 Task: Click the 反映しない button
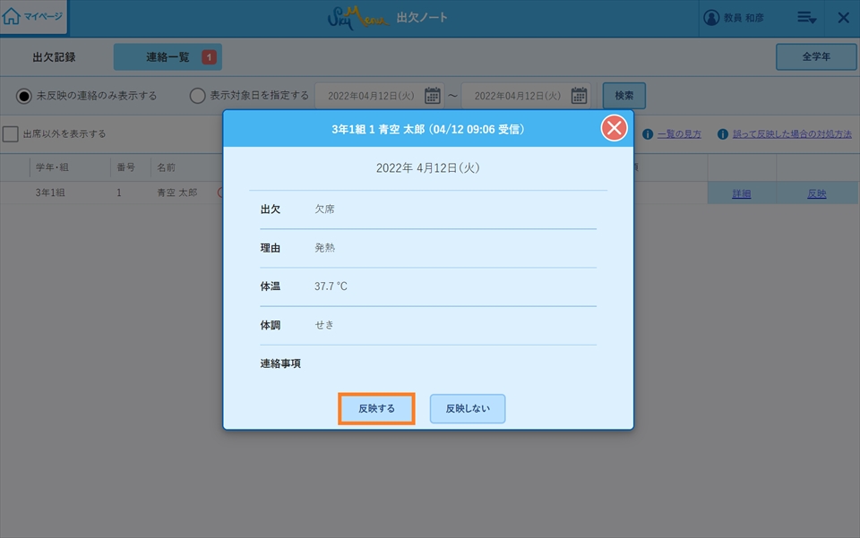467,408
